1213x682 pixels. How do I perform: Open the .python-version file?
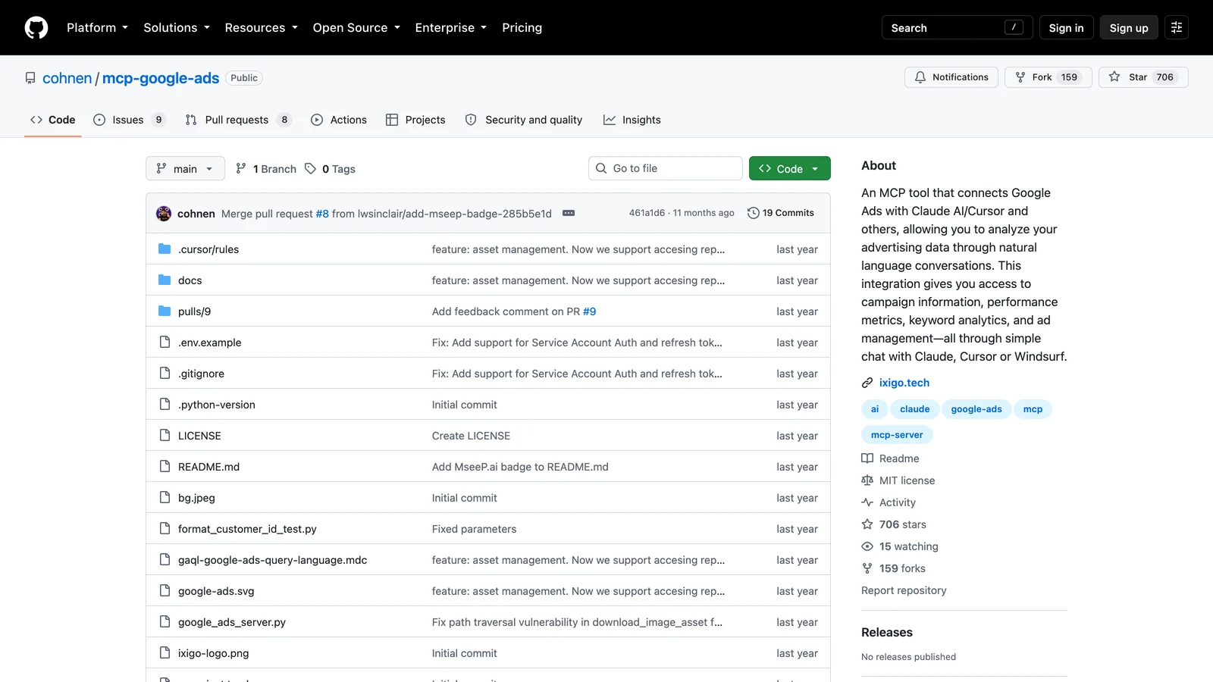[x=216, y=405]
